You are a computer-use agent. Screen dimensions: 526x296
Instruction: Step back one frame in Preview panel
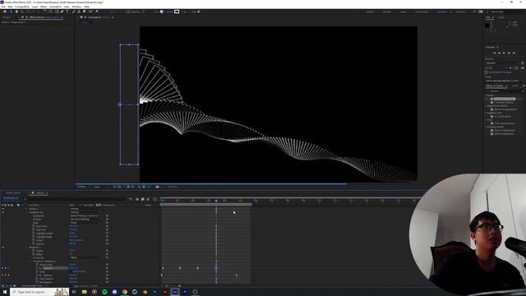click(x=499, y=53)
